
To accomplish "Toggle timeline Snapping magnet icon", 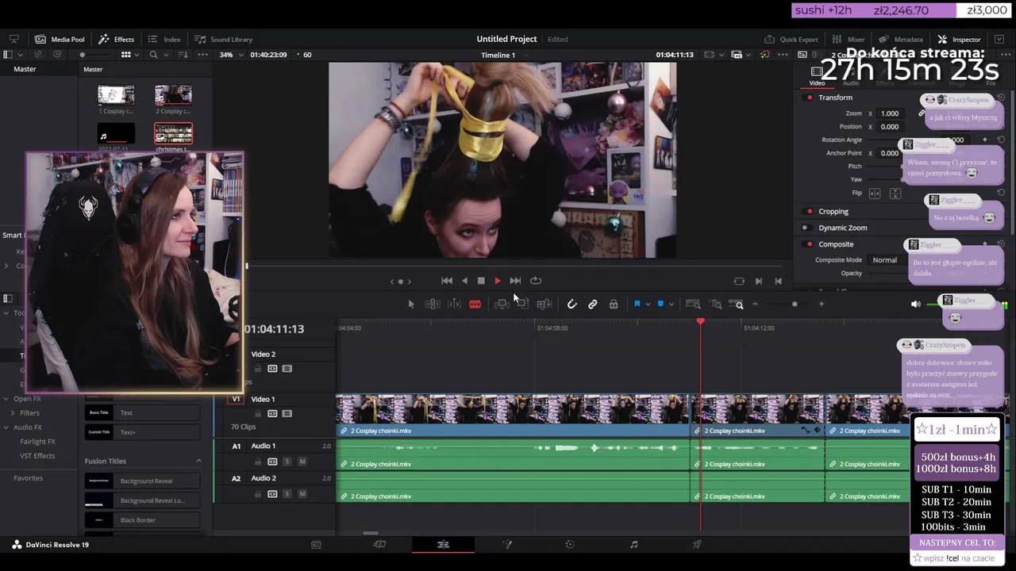I will (572, 305).
